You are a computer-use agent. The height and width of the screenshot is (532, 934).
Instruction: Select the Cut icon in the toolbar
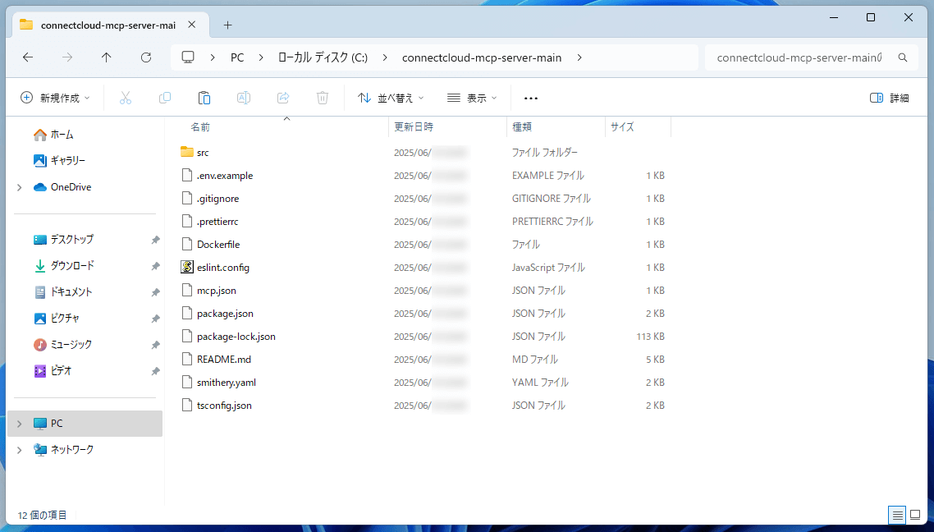pos(125,98)
